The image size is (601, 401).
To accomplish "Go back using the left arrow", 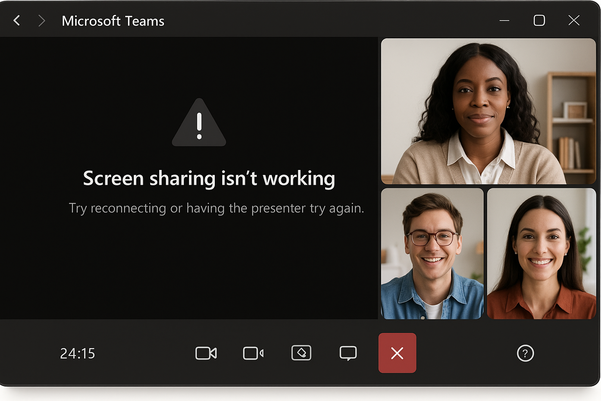I will click(x=17, y=20).
